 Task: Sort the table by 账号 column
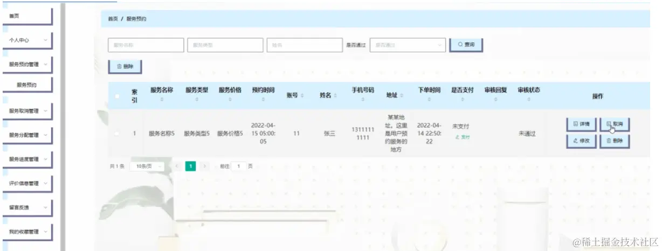302,95
